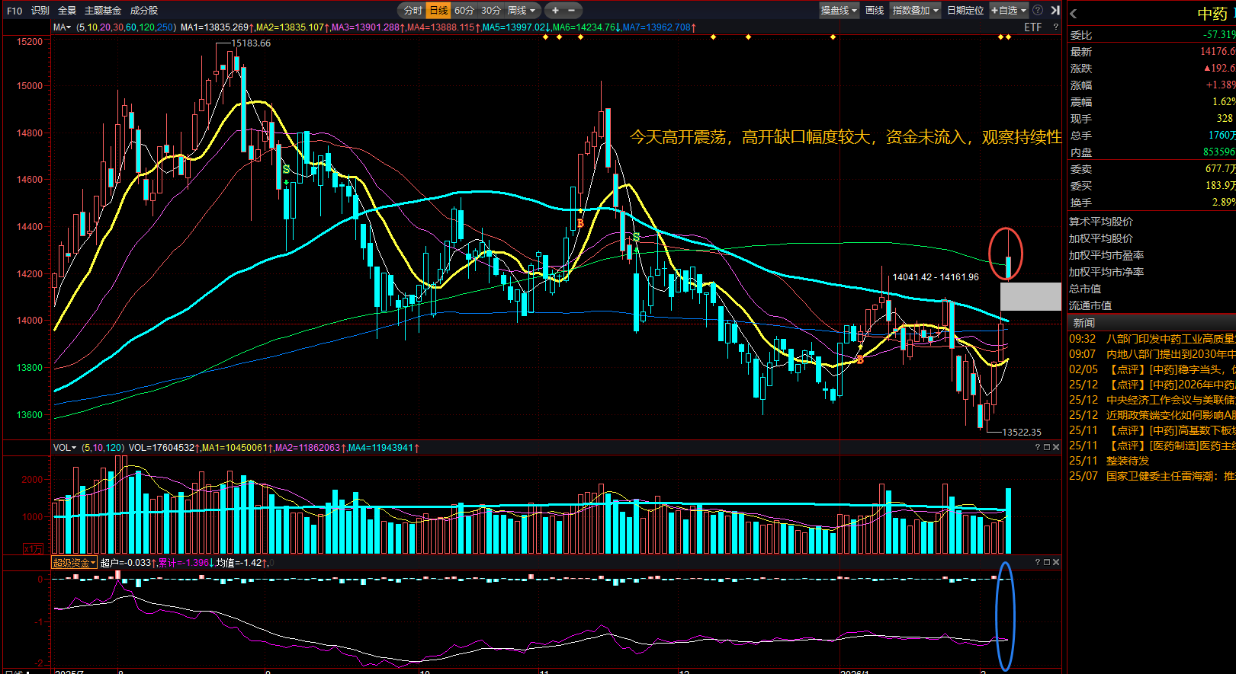This screenshot has width=1236, height=674.
Task: Select the 60分 period
Action: click(464, 10)
